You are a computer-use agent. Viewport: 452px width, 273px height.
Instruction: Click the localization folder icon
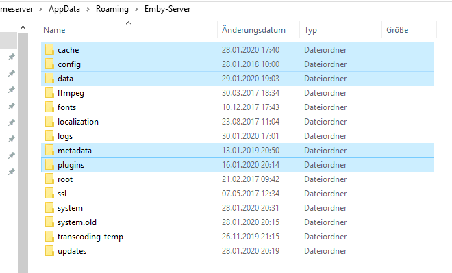49,122
